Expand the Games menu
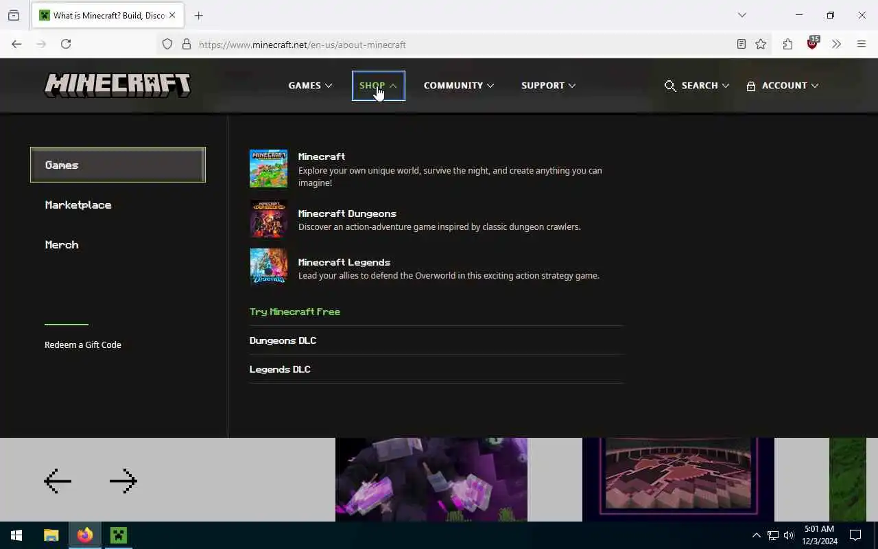878x549 pixels. [310, 86]
